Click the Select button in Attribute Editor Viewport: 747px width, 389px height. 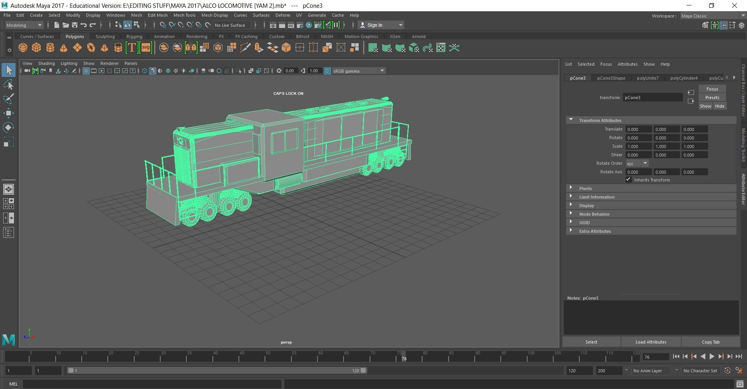pyautogui.click(x=591, y=342)
